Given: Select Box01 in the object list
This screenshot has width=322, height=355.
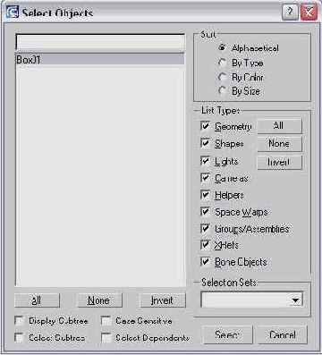Looking at the screenshot, I should (100, 60).
